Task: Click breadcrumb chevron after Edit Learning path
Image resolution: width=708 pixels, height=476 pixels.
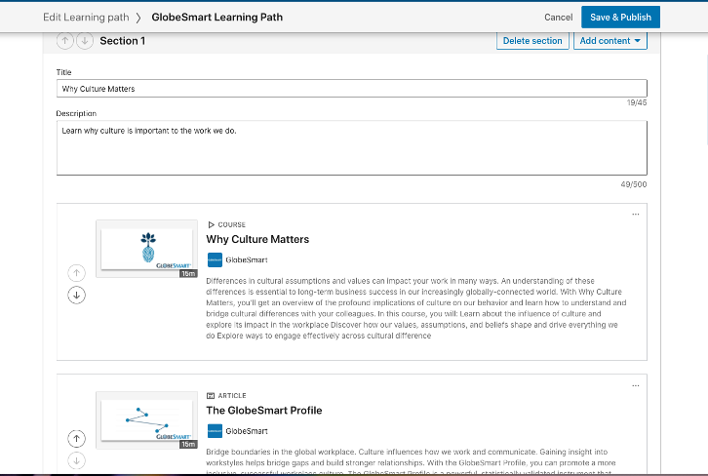Action: 138,18
